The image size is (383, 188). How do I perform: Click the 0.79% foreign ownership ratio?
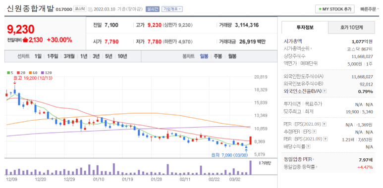366,92
